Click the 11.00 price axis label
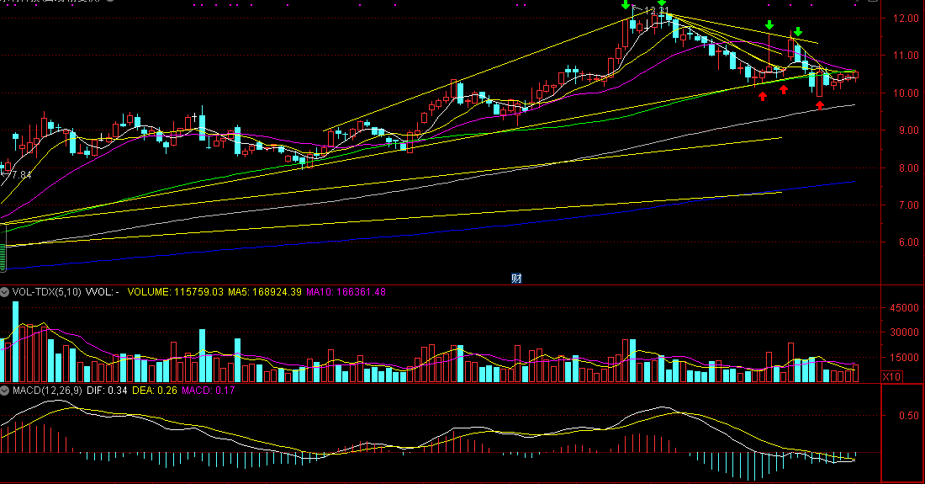 [x=906, y=56]
